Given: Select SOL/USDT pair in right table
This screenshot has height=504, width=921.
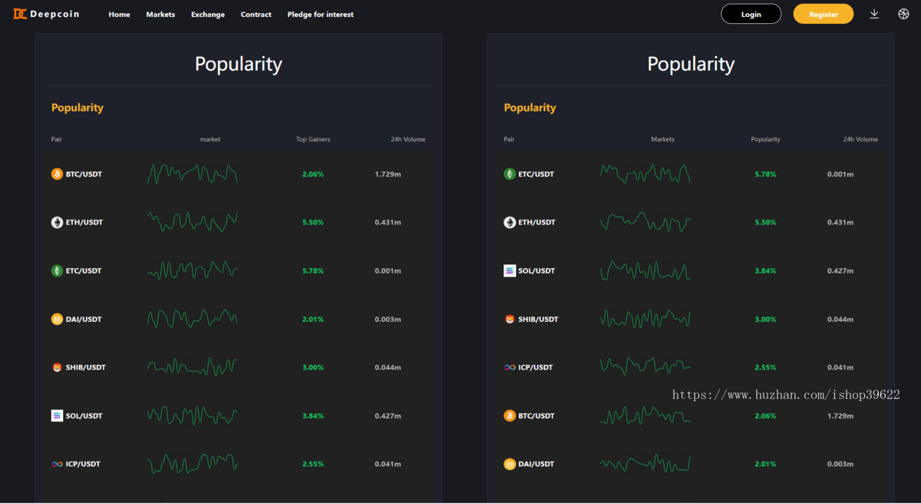Looking at the screenshot, I should (x=537, y=271).
